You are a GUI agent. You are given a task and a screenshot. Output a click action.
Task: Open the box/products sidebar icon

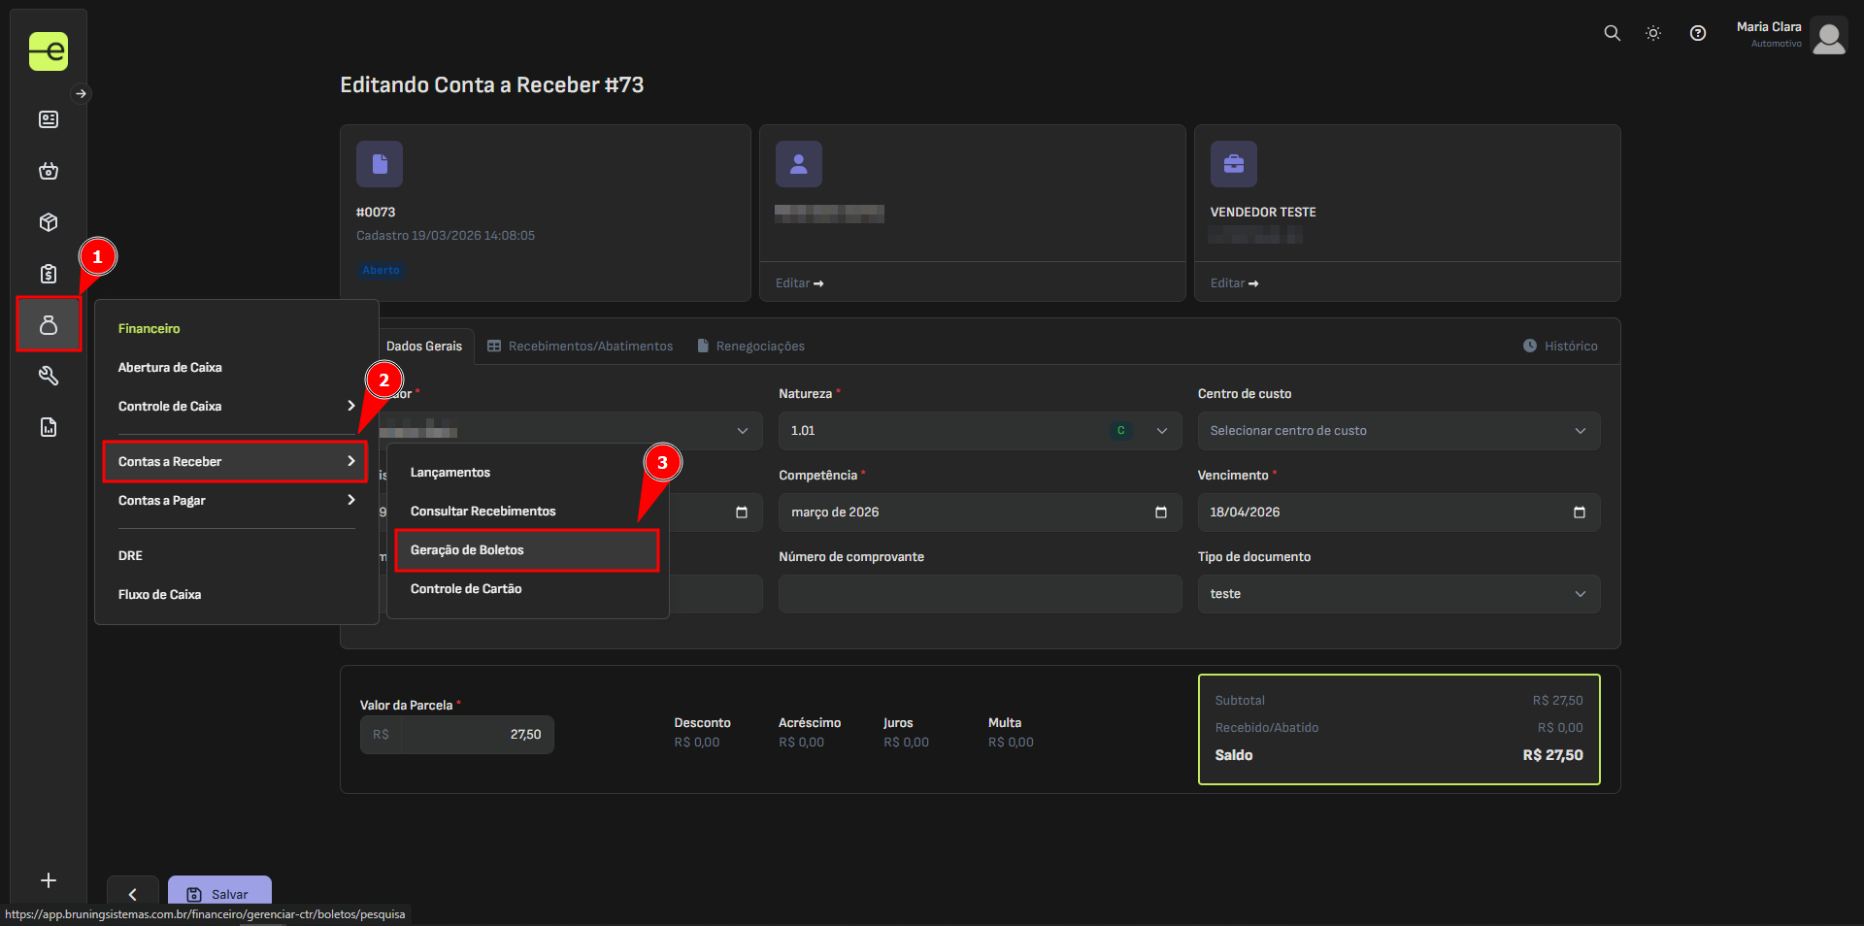[49, 222]
